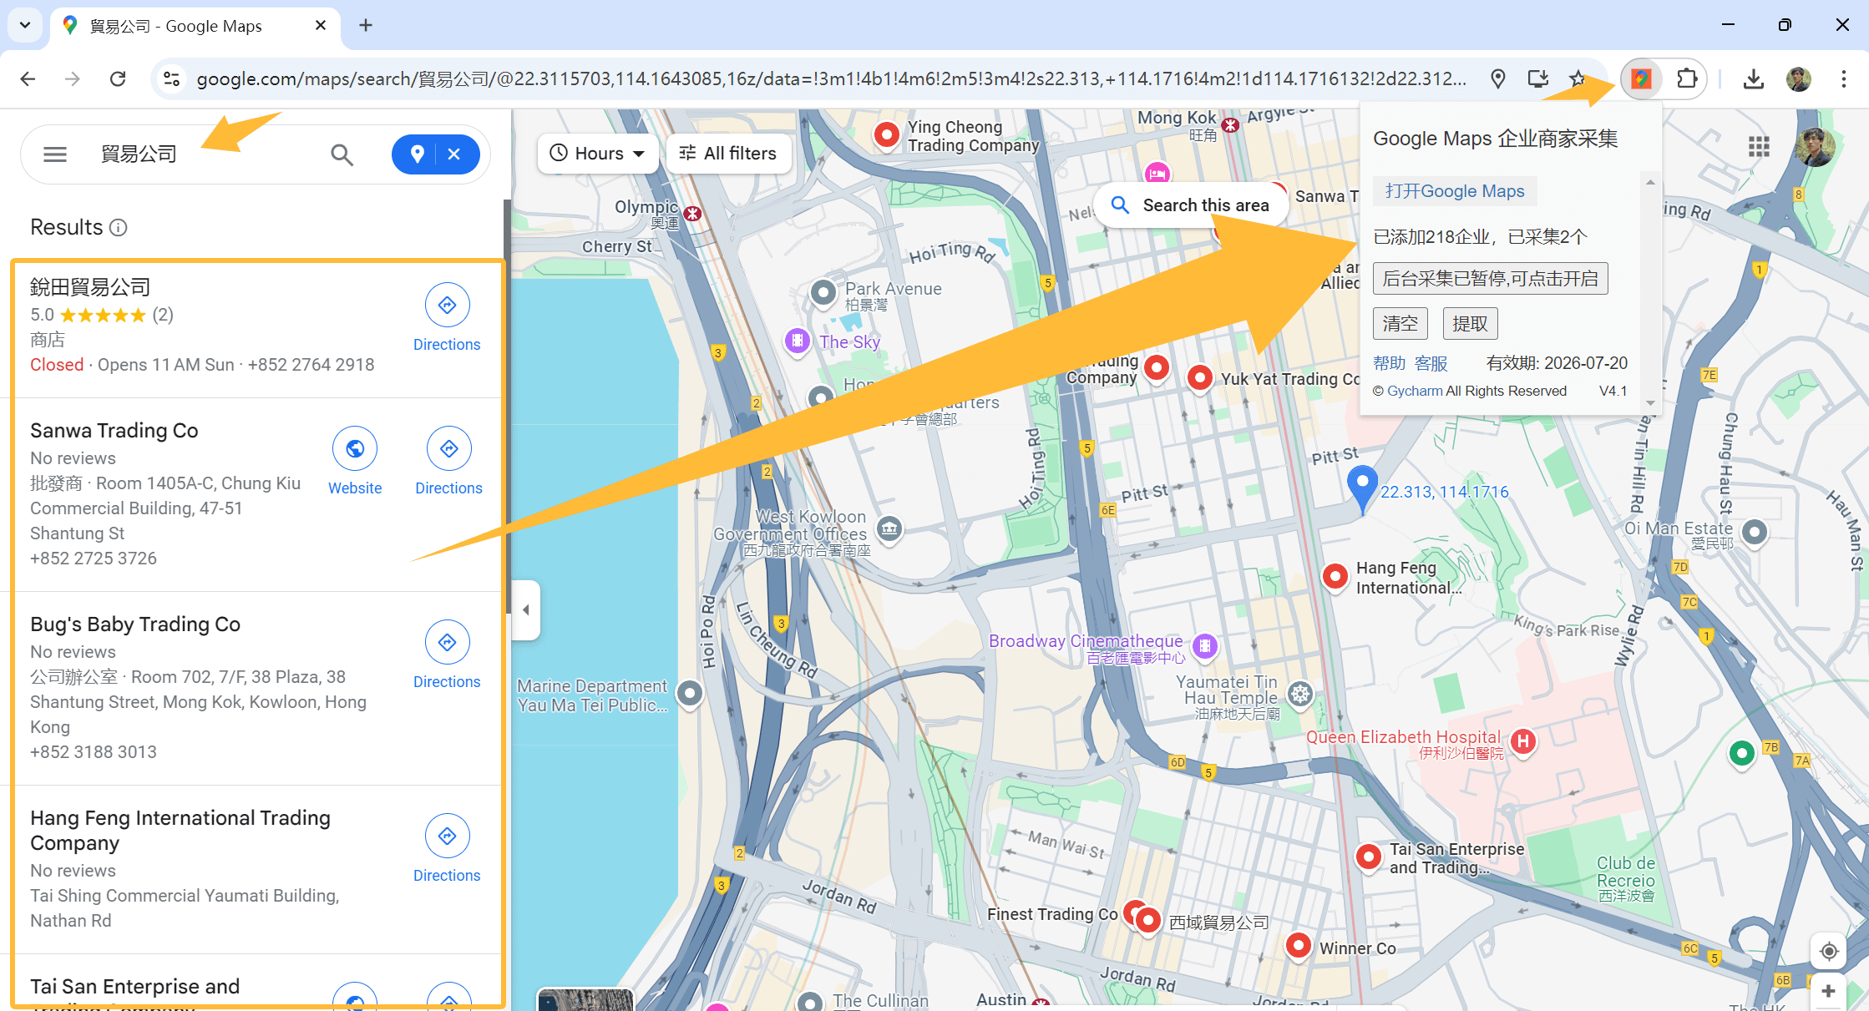Get directions to Hang Feng International Trading
Viewport: 1869px width, 1011px height.
447,849
